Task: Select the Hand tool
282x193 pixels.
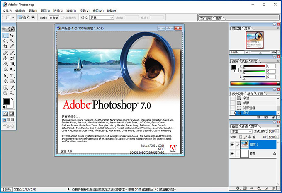Action: 5,93
